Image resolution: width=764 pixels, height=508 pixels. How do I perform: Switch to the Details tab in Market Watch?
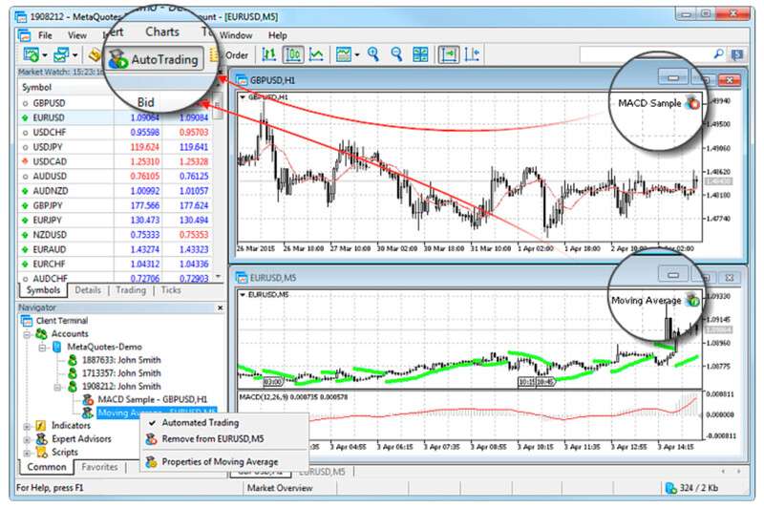[88, 289]
